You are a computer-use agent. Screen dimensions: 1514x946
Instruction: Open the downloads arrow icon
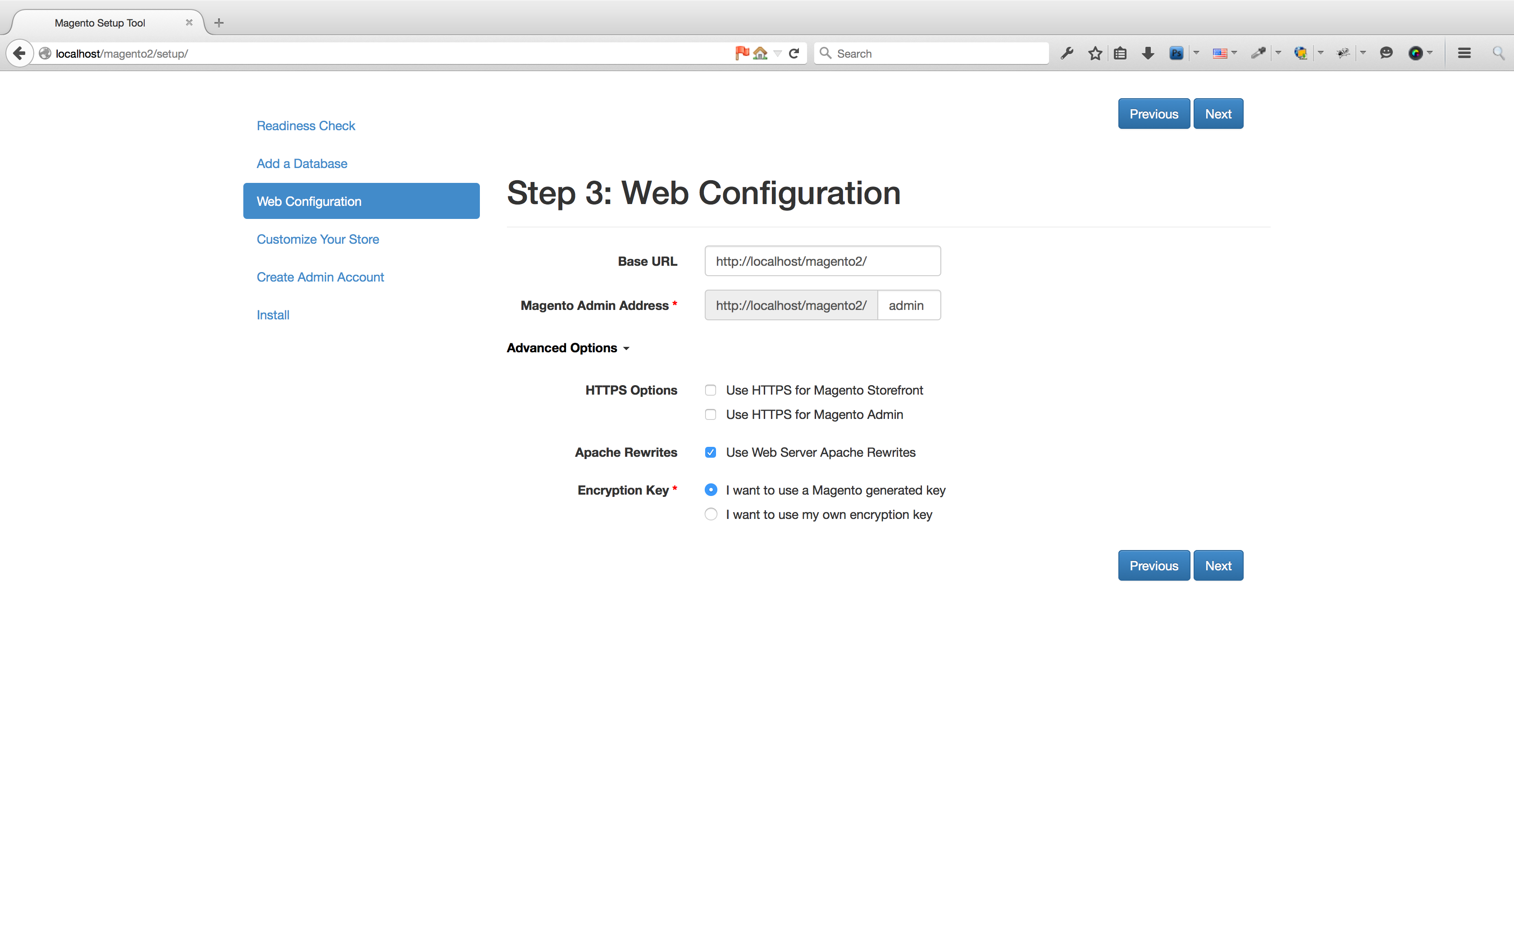(1147, 53)
